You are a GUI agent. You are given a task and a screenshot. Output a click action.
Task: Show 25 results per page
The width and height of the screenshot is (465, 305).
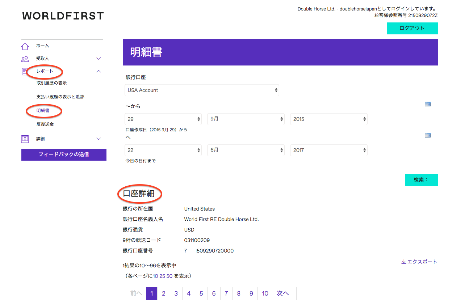pyautogui.click(x=162, y=276)
